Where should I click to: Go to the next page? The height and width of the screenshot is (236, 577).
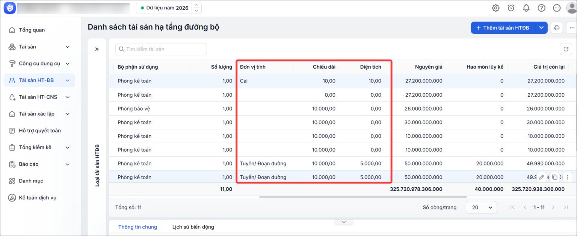553,207
